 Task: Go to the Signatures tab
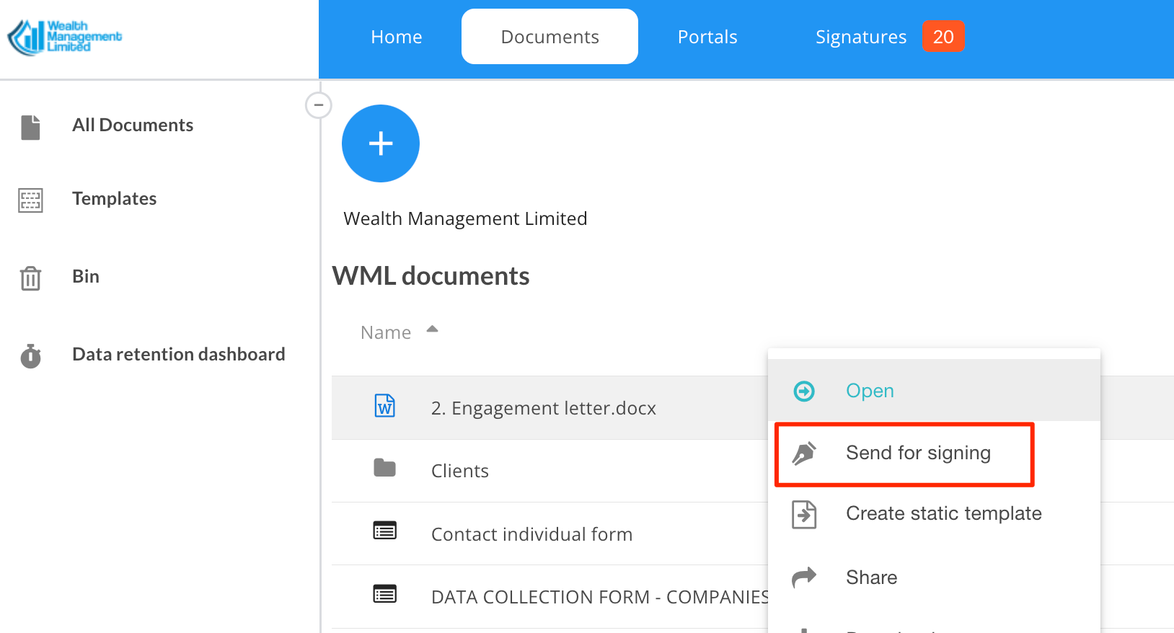(x=860, y=37)
